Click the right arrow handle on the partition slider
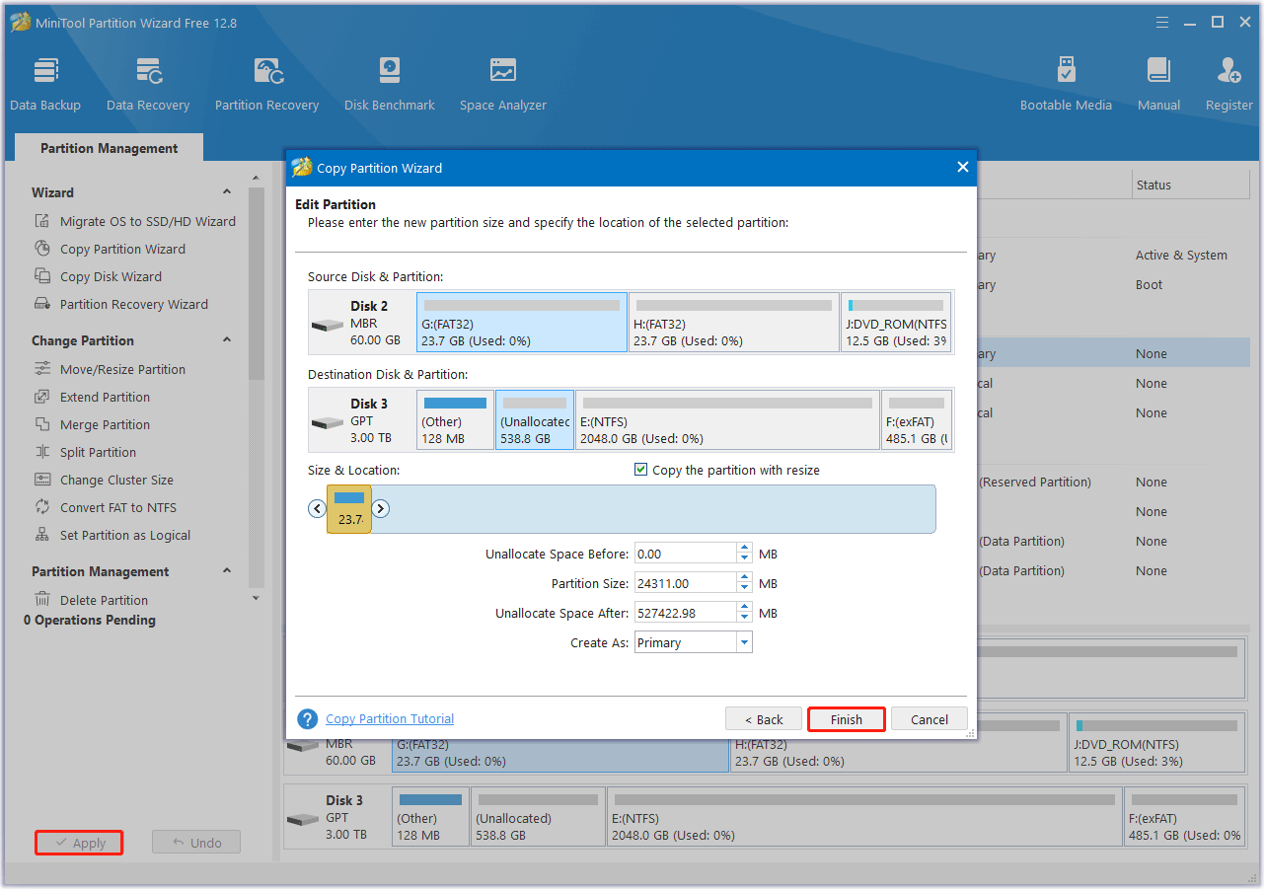Image resolution: width=1265 pixels, height=891 pixels. (x=381, y=509)
